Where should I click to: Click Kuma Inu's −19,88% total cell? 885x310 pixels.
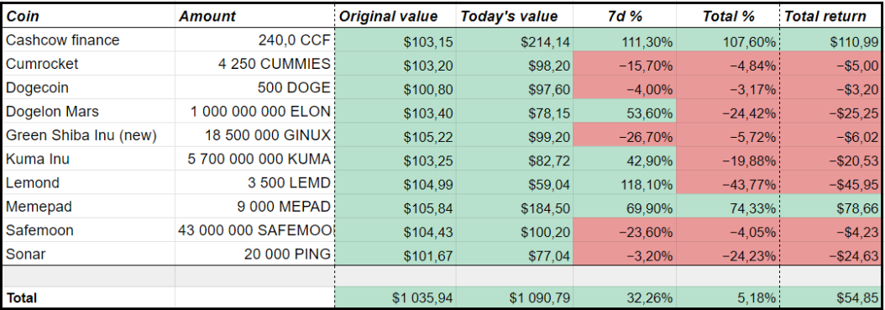[728, 160]
